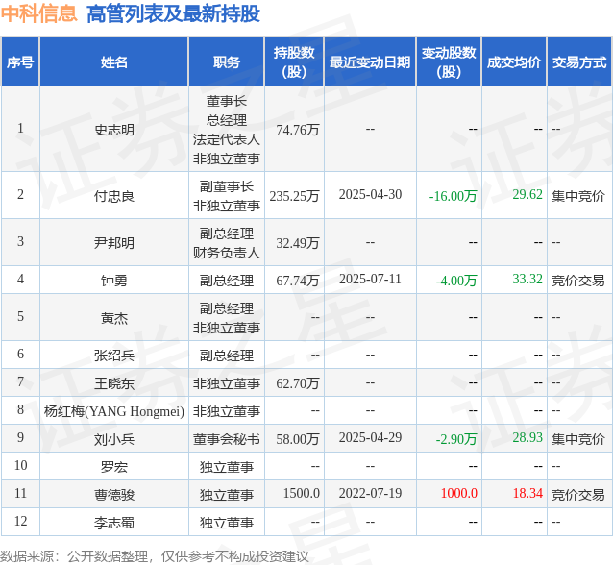Click the holding value 74.76万
Image resolution: width=613 pixels, height=565 pixels.
click(x=298, y=130)
